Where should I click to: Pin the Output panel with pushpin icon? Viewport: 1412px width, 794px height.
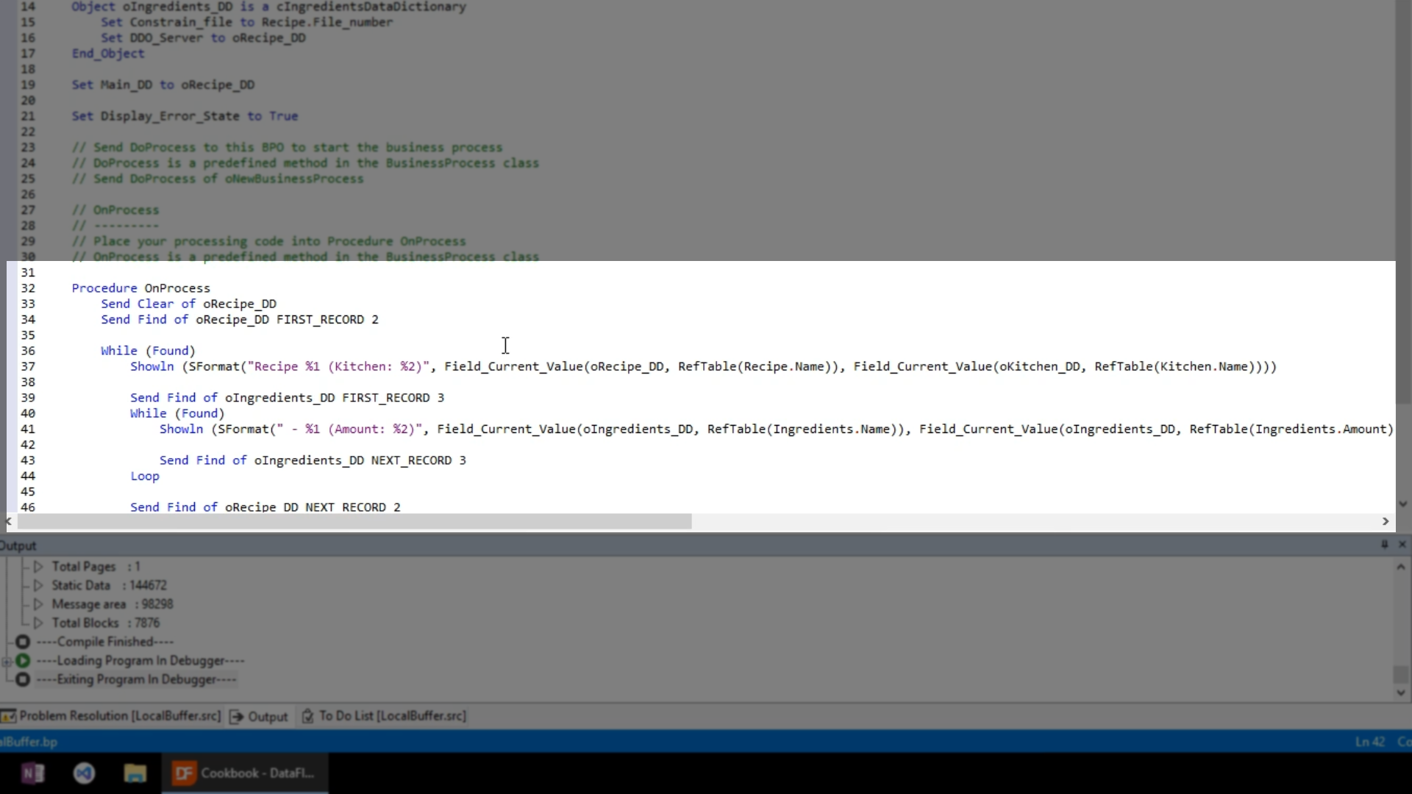click(1384, 545)
